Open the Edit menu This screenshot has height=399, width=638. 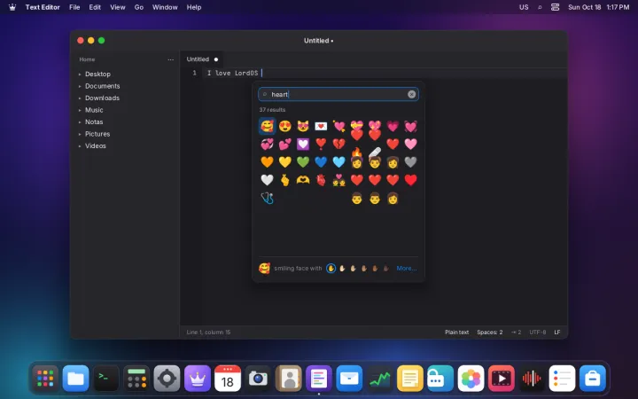[95, 7]
